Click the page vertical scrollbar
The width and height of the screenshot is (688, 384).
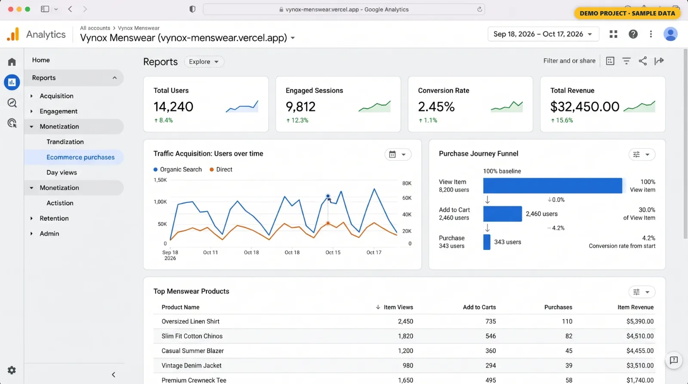pyautogui.click(x=685, y=144)
